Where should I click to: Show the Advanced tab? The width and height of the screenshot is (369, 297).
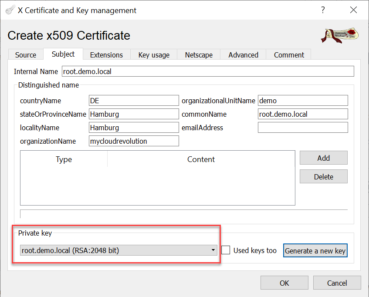click(x=243, y=55)
